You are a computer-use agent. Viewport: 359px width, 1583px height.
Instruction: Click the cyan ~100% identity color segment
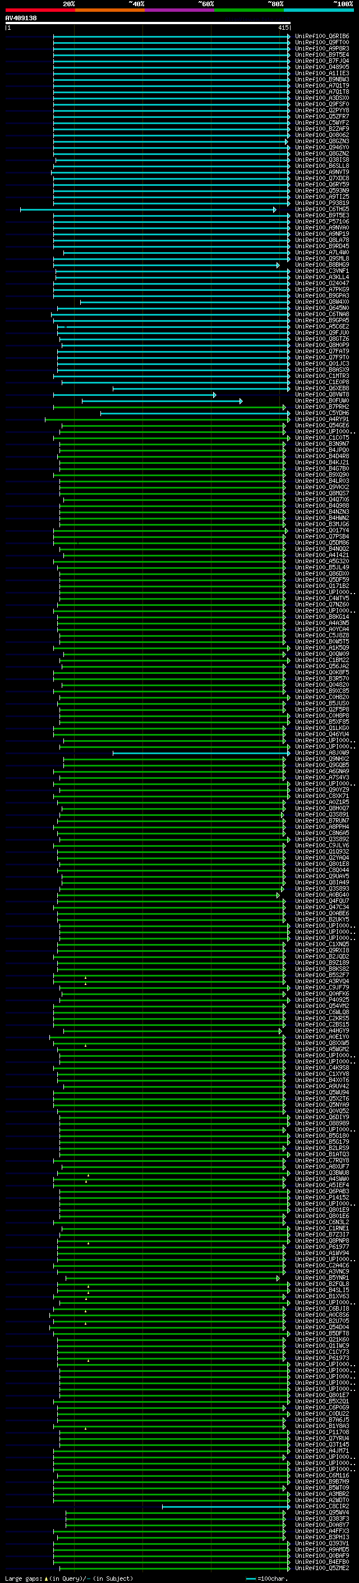click(319, 10)
